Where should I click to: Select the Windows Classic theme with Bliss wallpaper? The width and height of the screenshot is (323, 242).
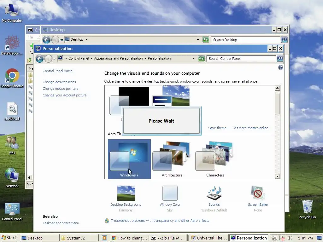pyautogui.click(x=171, y=96)
